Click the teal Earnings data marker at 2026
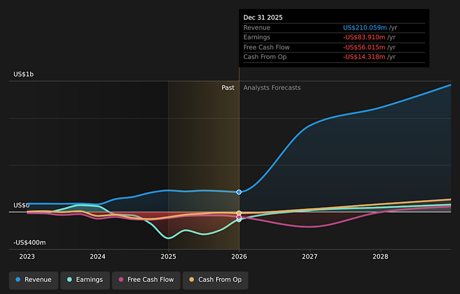Screen dimensions: 460x294 pos(239,219)
